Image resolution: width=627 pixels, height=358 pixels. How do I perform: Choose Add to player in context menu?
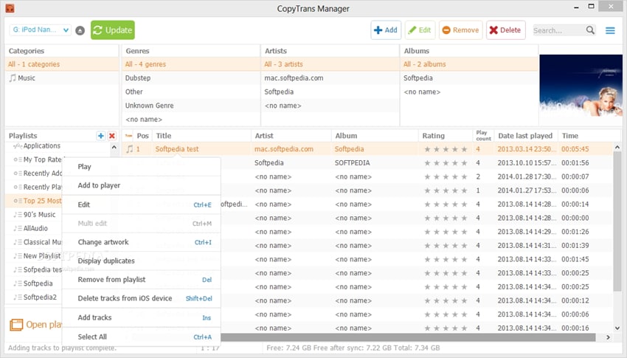click(x=142, y=185)
